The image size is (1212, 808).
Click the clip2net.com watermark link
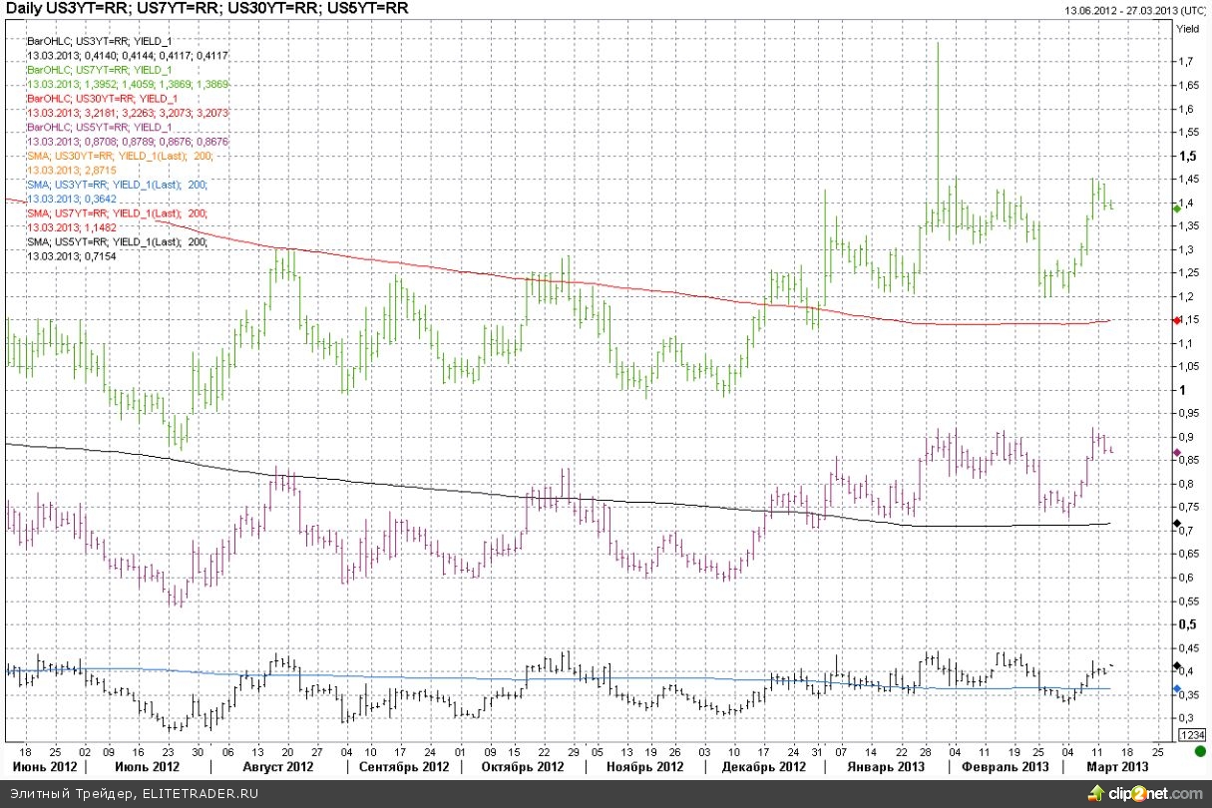click(1157, 793)
